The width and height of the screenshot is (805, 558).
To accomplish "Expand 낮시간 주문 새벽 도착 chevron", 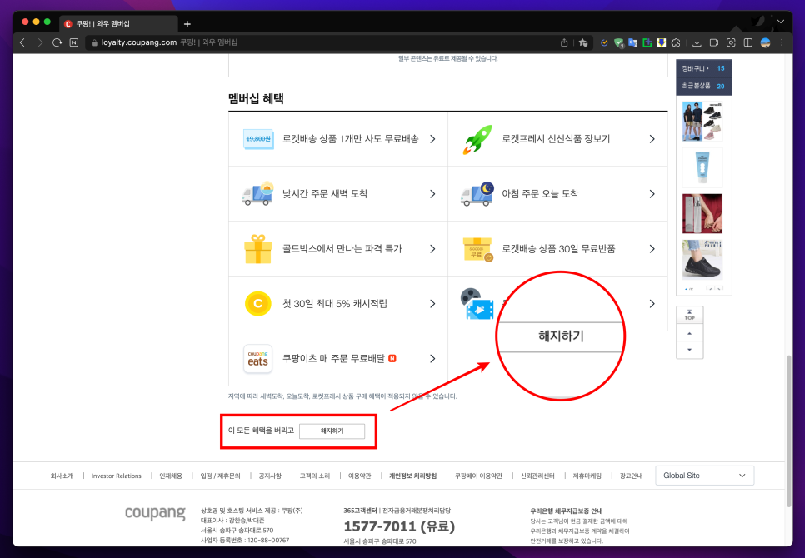I will pos(432,194).
